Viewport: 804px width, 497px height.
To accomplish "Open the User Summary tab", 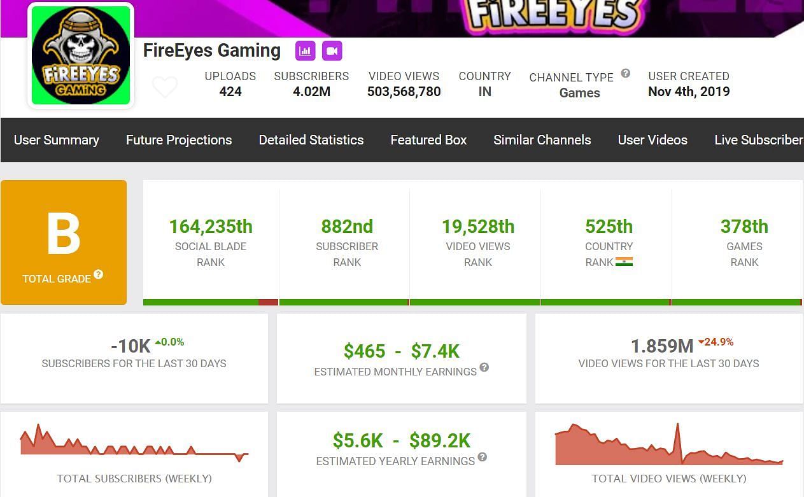I will (57, 140).
